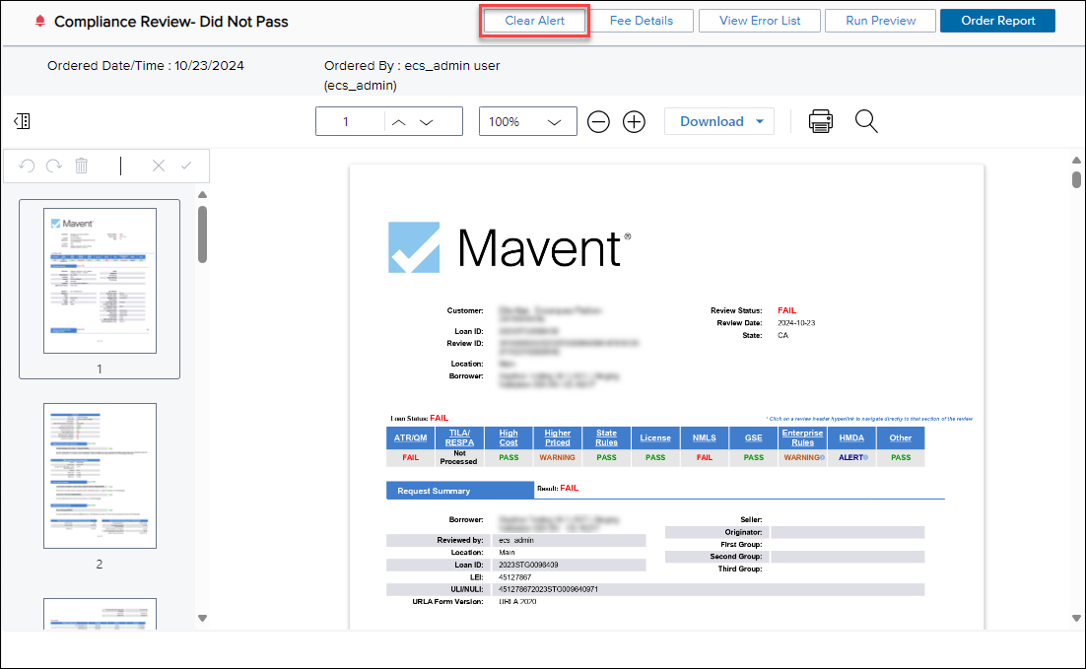Jump to TILA/RESPA section
This screenshot has height=669, width=1086.
click(x=459, y=437)
